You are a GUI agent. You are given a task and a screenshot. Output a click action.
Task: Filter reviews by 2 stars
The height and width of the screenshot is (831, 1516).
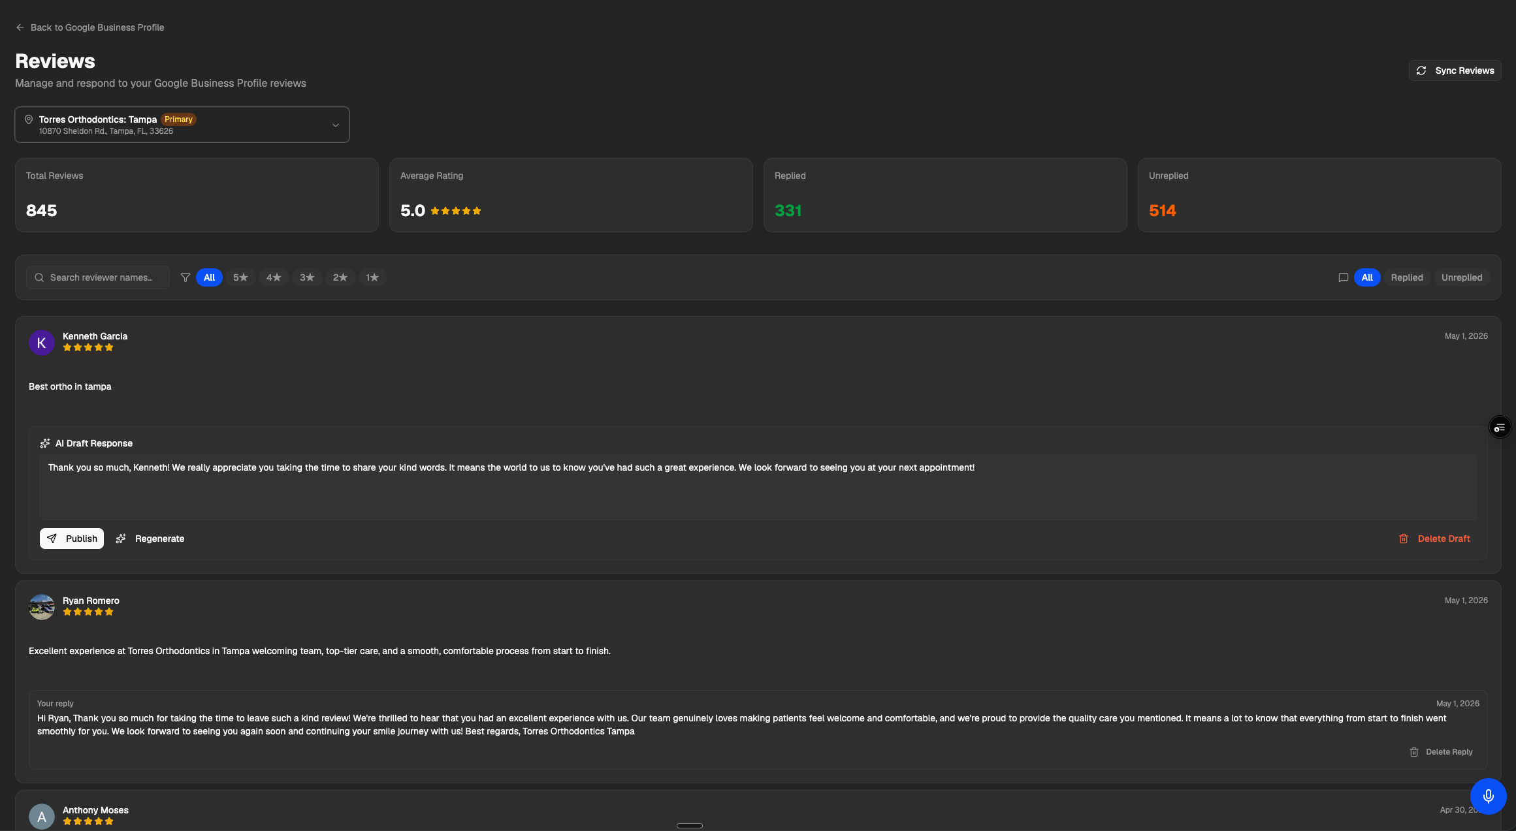click(340, 277)
